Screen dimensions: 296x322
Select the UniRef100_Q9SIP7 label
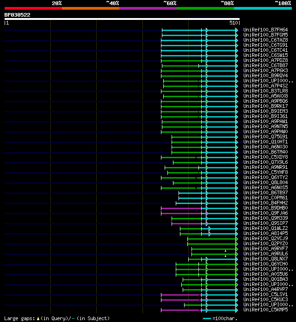[x=265, y=223]
